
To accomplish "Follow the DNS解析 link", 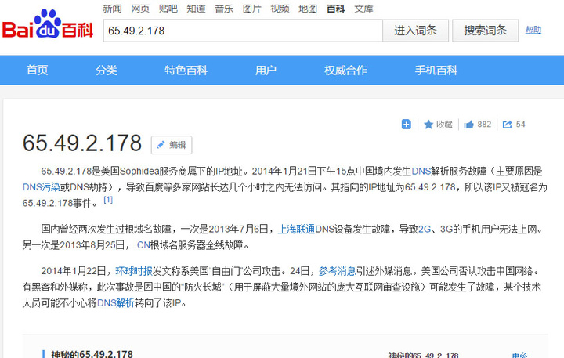I will click(x=115, y=303).
